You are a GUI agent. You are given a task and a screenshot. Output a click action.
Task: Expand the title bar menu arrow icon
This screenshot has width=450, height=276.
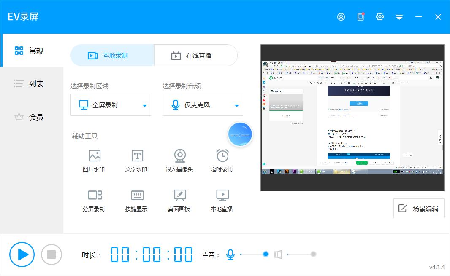[x=399, y=17]
